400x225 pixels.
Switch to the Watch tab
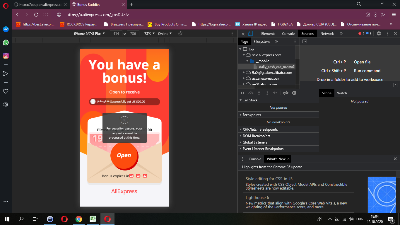(x=342, y=93)
